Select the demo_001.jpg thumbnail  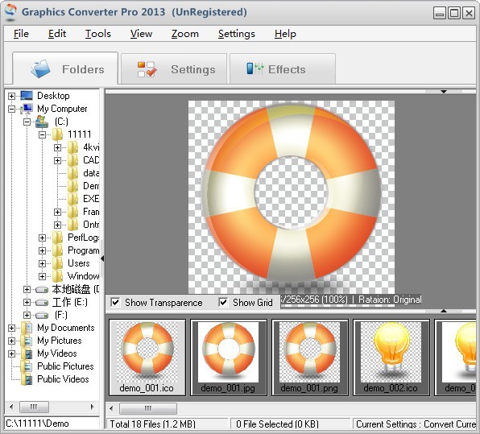(x=229, y=358)
